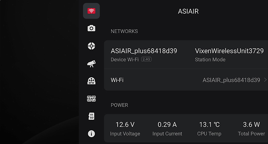Screen dimensions: 268x144
Task: Open the camera settings icon
Action: 91,28
